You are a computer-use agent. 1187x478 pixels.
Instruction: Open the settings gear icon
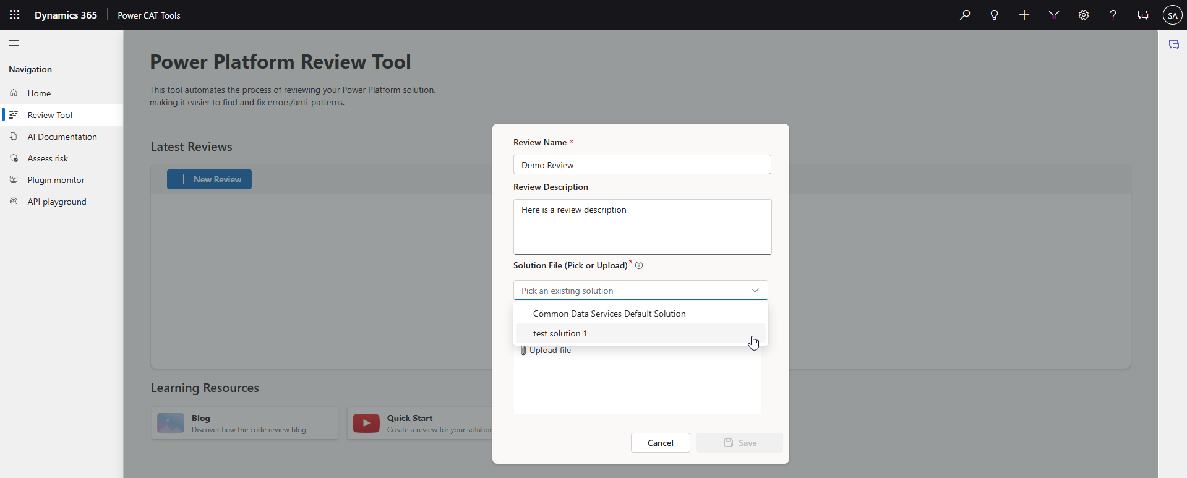[1084, 15]
